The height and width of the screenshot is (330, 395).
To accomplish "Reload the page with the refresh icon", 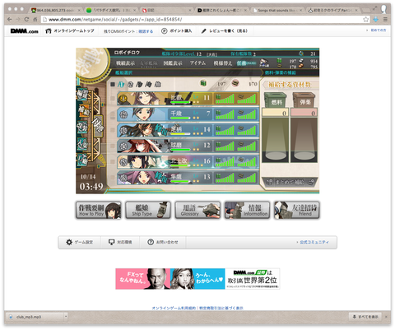I will click(x=26, y=20).
